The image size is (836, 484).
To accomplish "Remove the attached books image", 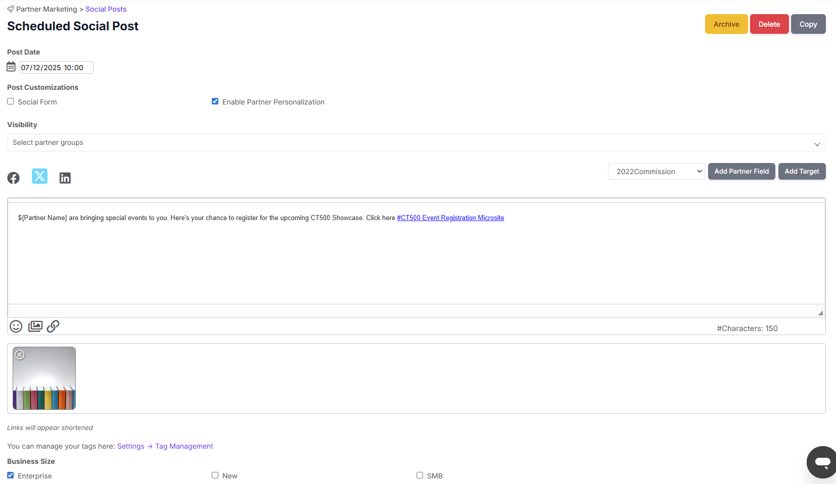I will click(20, 355).
